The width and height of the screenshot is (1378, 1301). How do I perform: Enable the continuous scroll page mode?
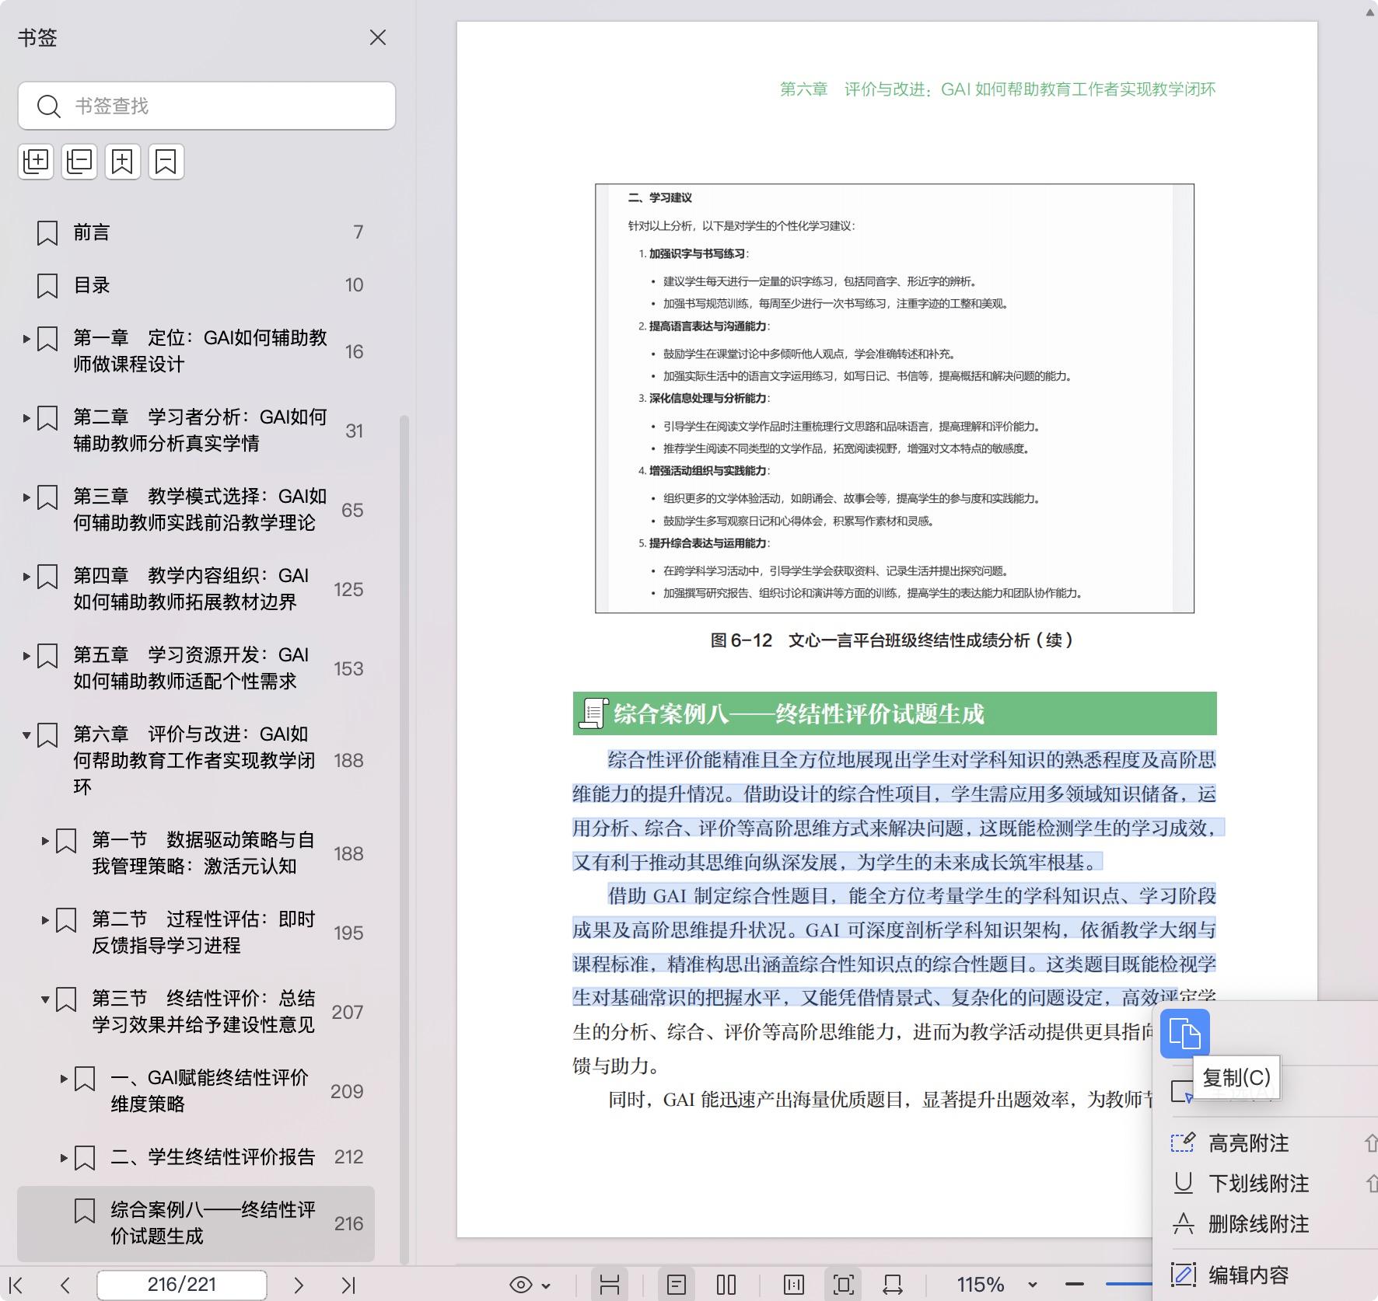[x=611, y=1284]
